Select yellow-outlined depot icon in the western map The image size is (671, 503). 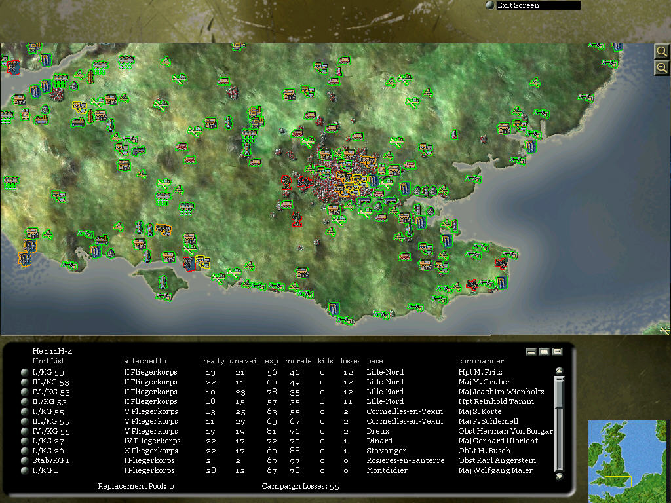click(79, 107)
